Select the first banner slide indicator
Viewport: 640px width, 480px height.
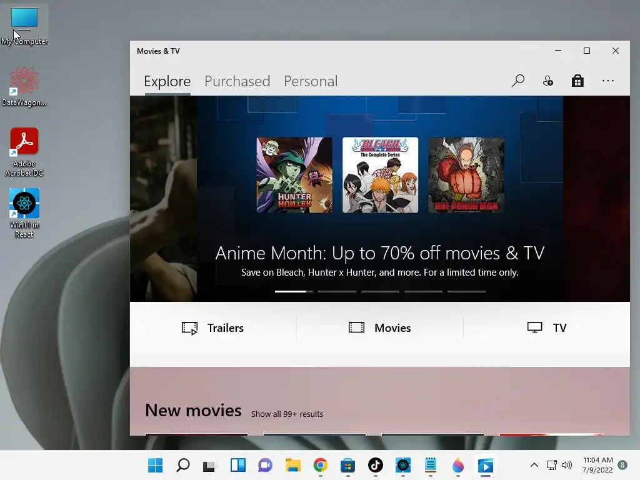294,291
